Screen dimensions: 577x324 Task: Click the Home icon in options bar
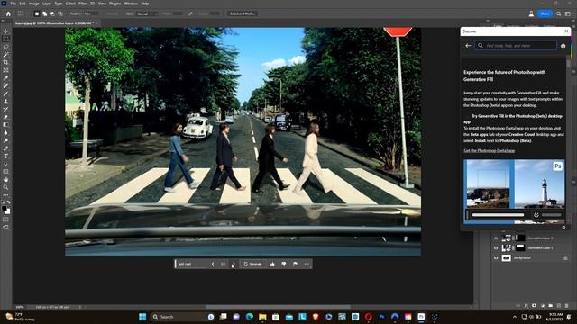pyautogui.click(x=8, y=13)
